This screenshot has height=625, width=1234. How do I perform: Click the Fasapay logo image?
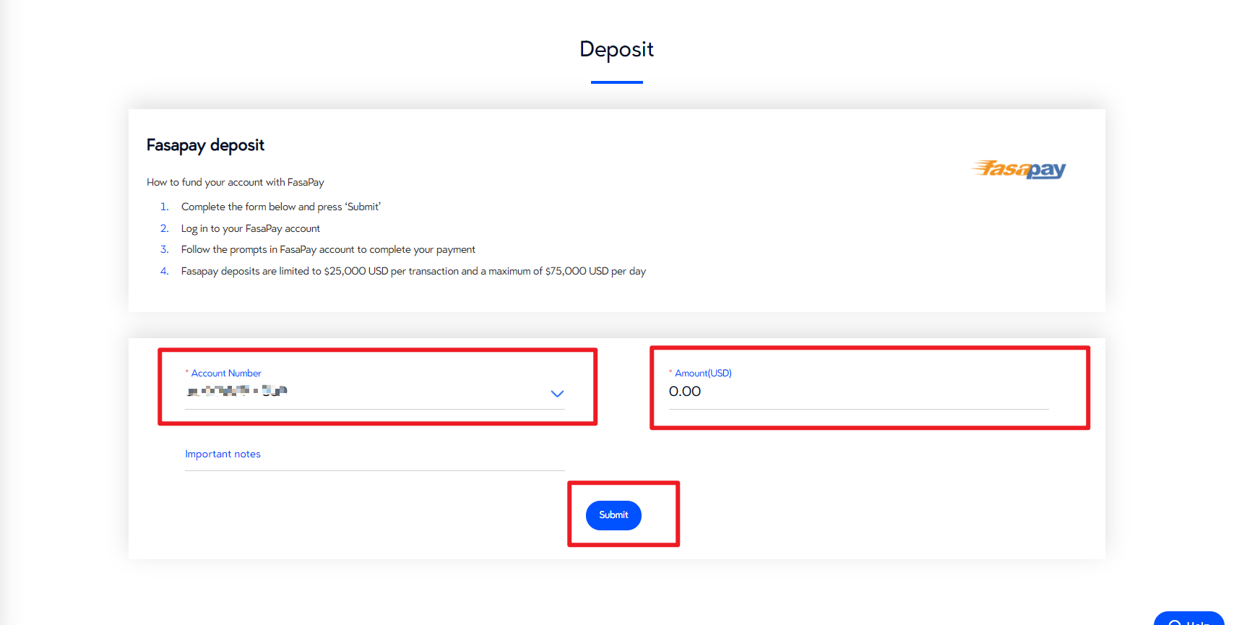(x=1019, y=169)
